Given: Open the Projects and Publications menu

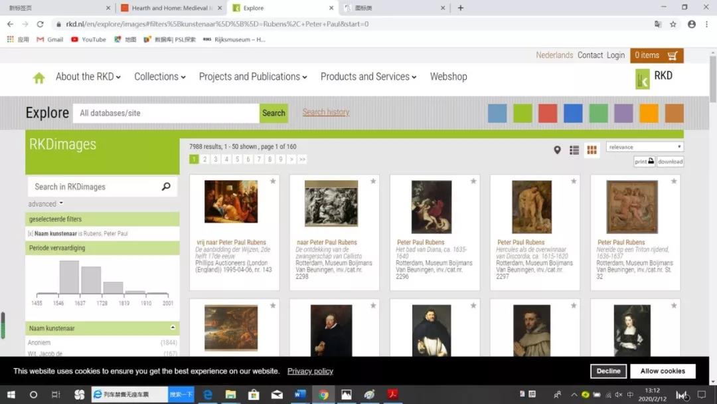Looking at the screenshot, I should 252,76.
